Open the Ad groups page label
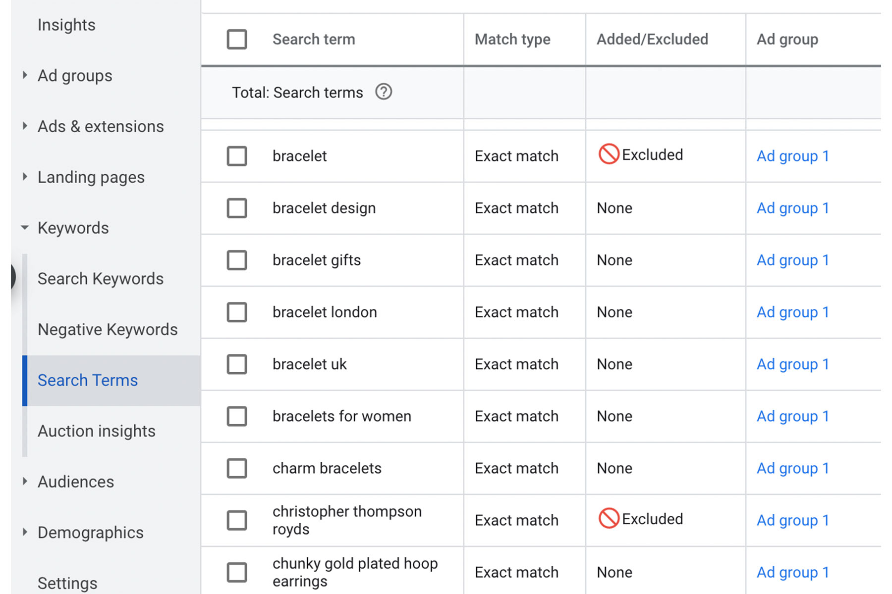 (75, 76)
